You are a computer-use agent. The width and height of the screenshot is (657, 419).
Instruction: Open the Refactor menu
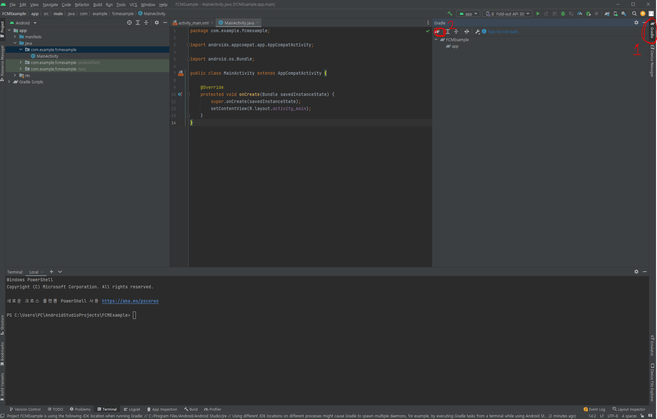click(x=82, y=5)
